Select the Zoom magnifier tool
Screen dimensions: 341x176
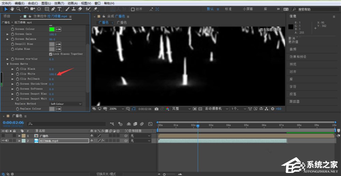pos(18,9)
